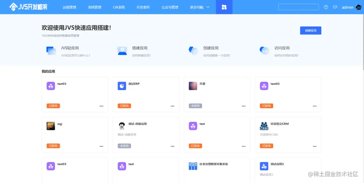Viewport: 364px width, 183px height.
Task: Click the 未发布 tag on 开源
Action: click(x=195, y=106)
